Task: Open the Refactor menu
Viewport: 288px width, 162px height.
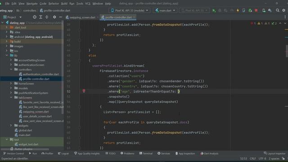Action: tap(54, 4)
